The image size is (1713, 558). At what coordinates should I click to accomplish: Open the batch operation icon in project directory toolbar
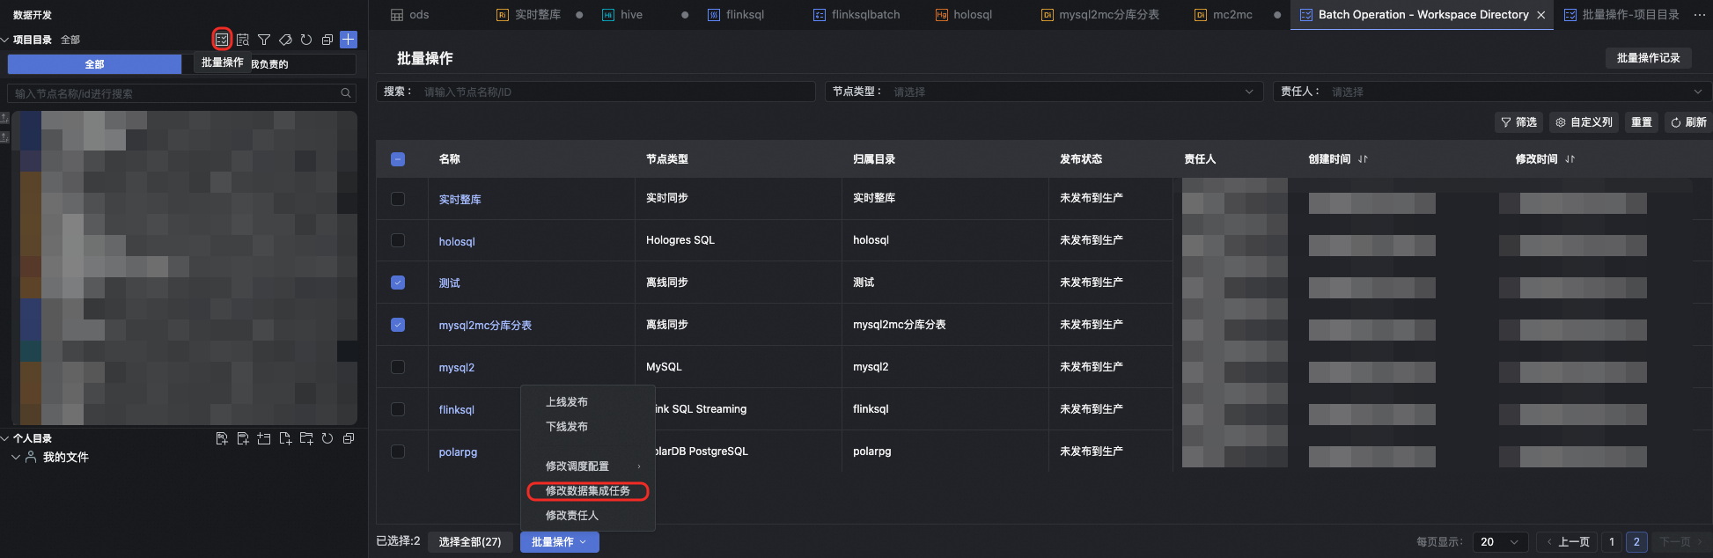[222, 40]
